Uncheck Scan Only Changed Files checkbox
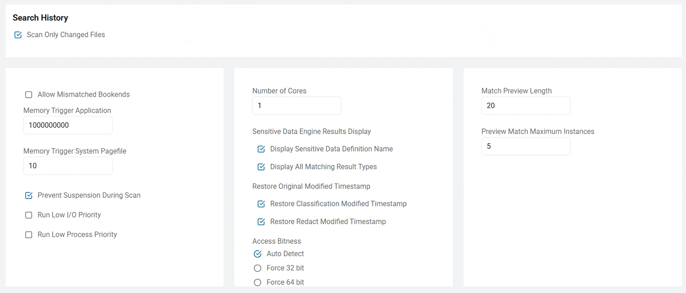The width and height of the screenshot is (686, 293). 18,35
